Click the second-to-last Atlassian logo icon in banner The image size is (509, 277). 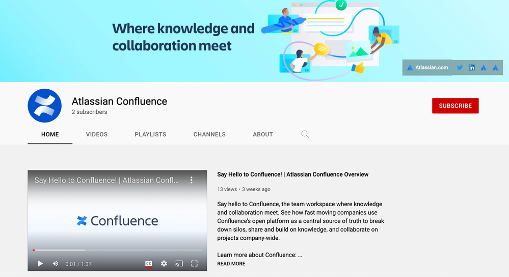[x=484, y=68]
